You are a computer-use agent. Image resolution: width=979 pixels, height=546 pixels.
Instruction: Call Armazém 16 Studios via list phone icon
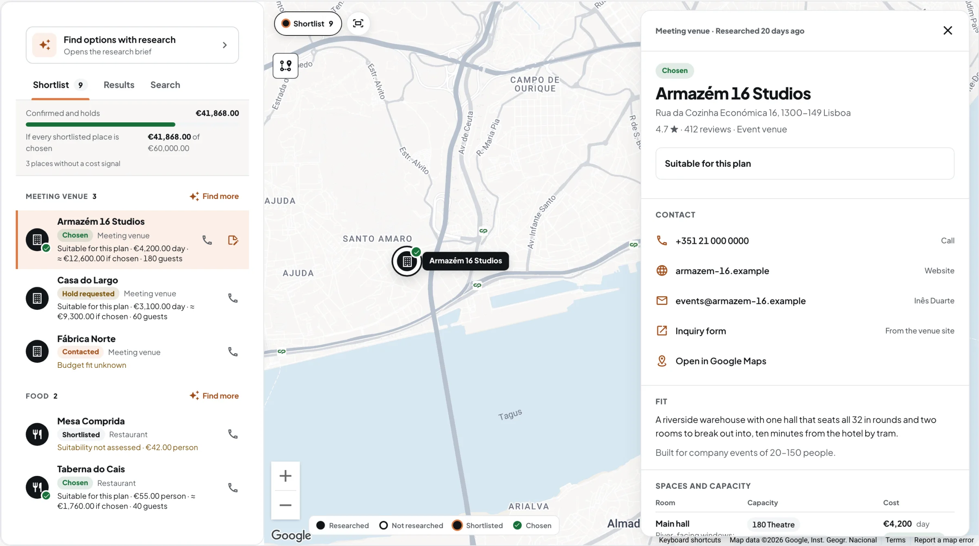pyautogui.click(x=207, y=240)
